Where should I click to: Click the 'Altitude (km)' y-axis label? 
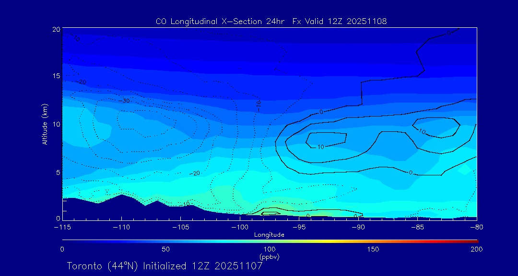coord(45,124)
